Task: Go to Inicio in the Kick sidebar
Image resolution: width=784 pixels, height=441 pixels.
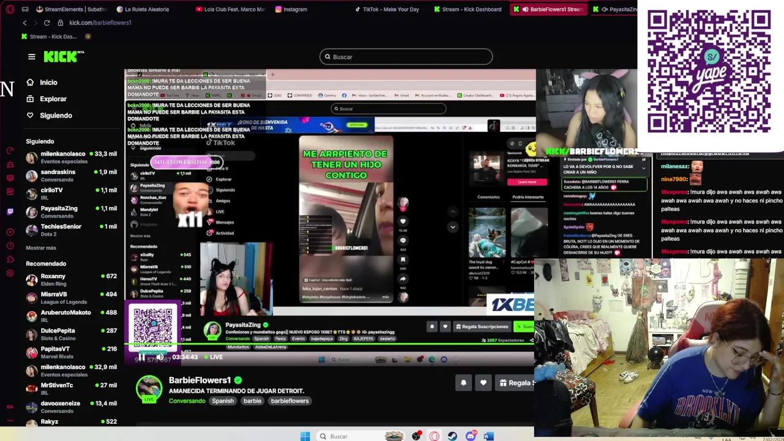Action: (42, 82)
